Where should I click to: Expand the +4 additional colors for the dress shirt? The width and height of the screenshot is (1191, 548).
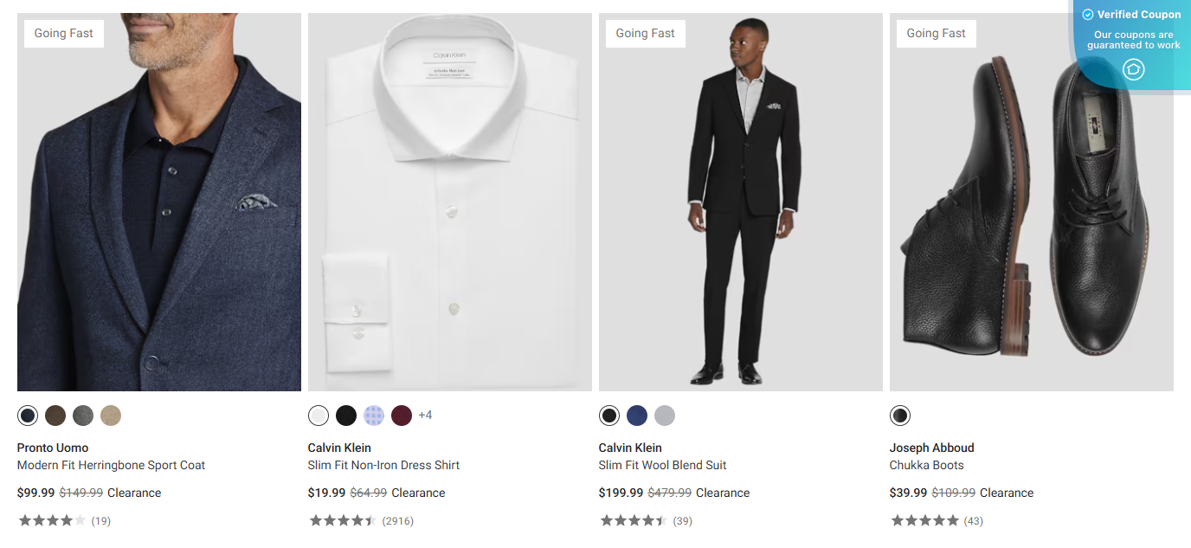click(424, 416)
